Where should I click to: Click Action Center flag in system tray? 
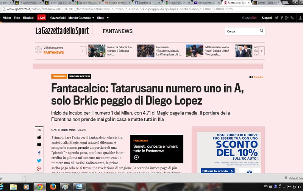[289, 187]
